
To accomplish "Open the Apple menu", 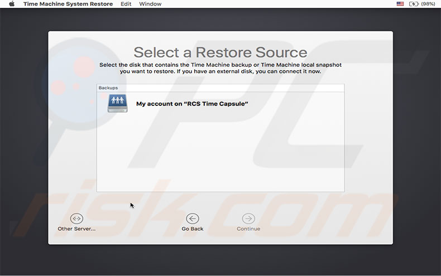I will pyautogui.click(x=12, y=4).
